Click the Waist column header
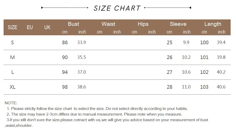Screen dimensions: 236x136 click(108, 24)
